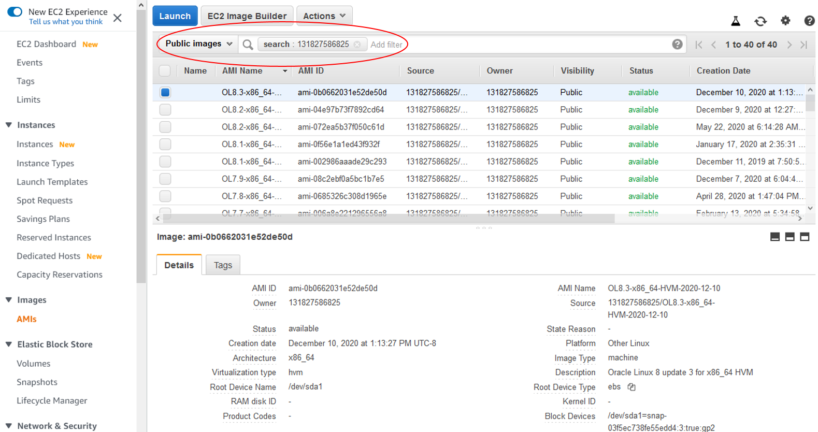Sort by Owner column header
The width and height of the screenshot is (818, 432).
click(499, 71)
